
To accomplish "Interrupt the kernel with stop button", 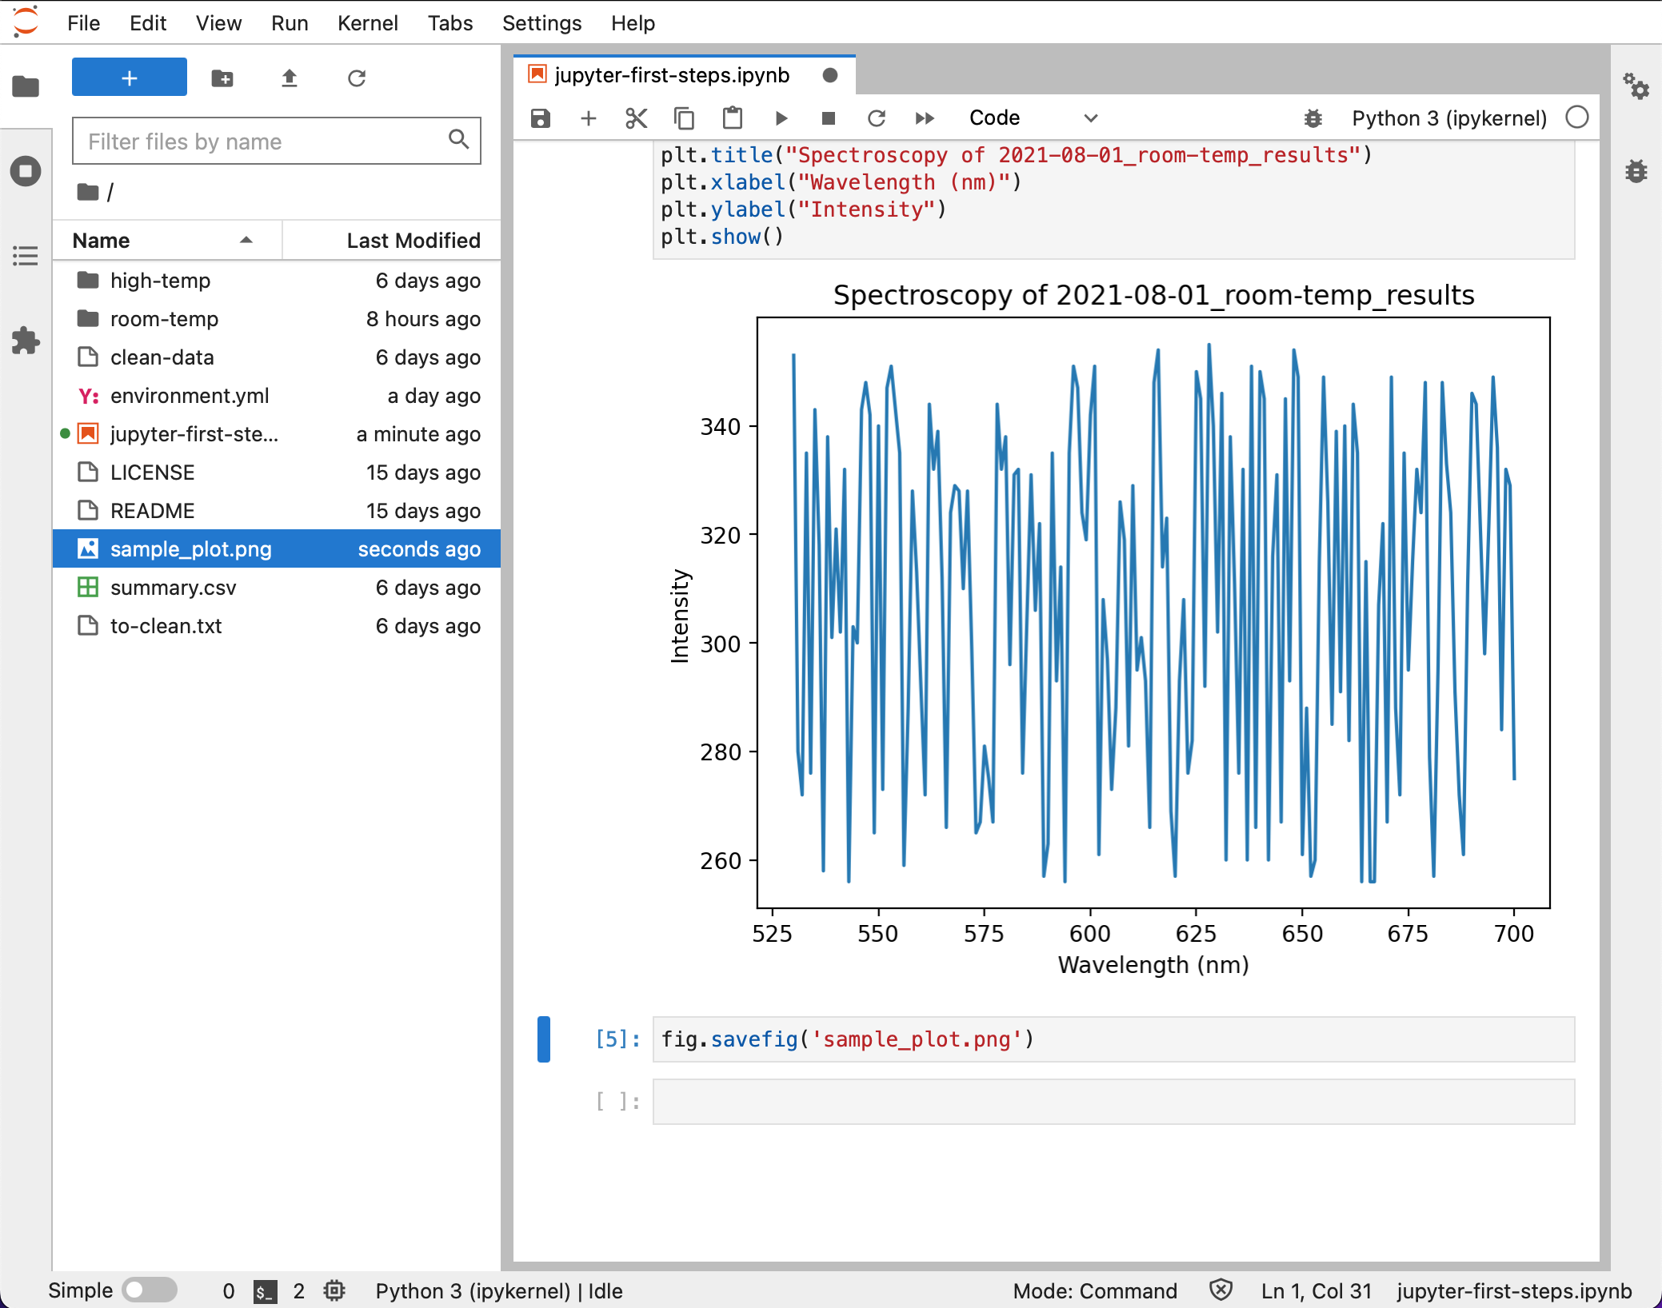I will (829, 118).
